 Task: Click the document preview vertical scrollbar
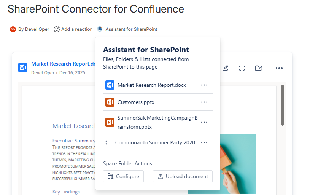[282, 105]
